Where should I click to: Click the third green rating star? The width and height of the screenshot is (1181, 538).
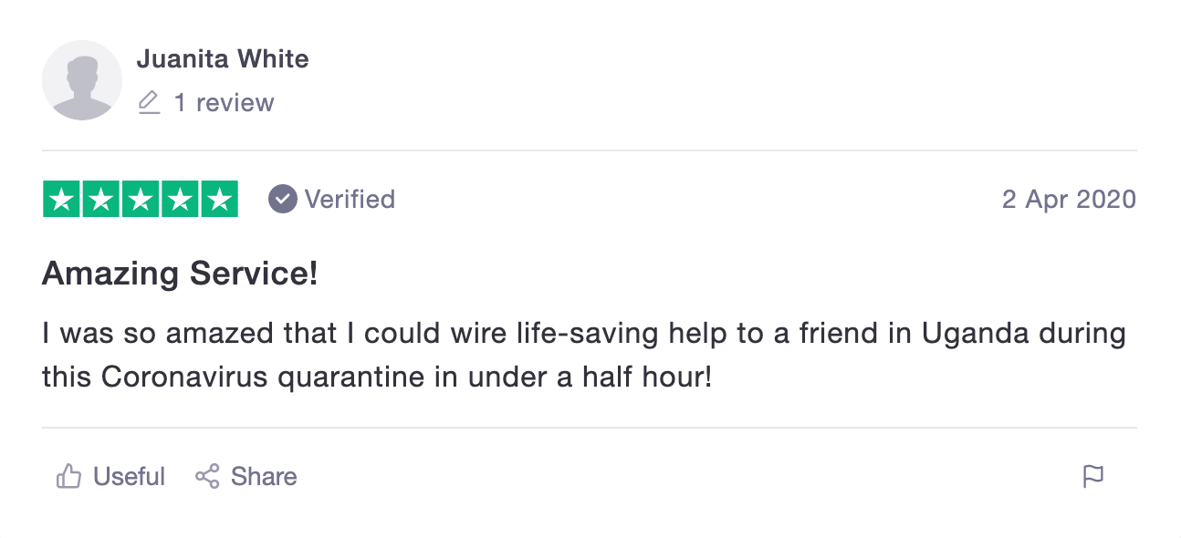141,200
